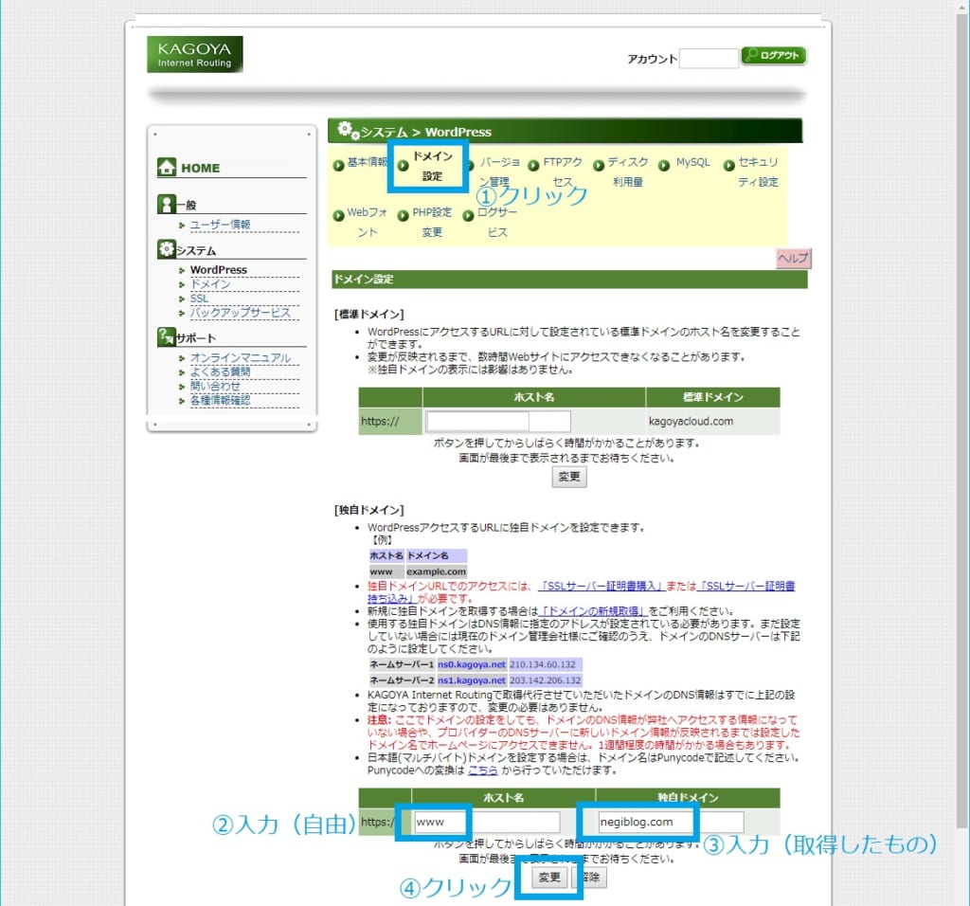The height and width of the screenshot is (906, 970).
Task: Open the SSLサーバー証明書購入 link
Action: 600,586
